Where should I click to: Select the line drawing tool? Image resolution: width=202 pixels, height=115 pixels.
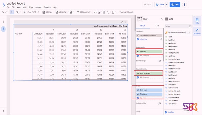point(108,12)
